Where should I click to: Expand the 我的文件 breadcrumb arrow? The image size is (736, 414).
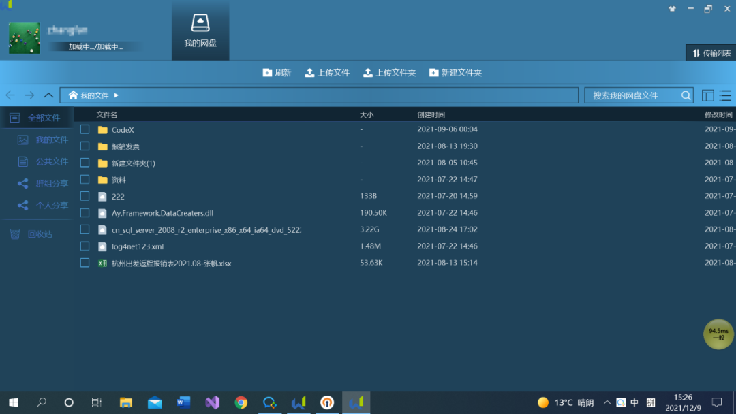pyautogui.click(x=117, y=96)
